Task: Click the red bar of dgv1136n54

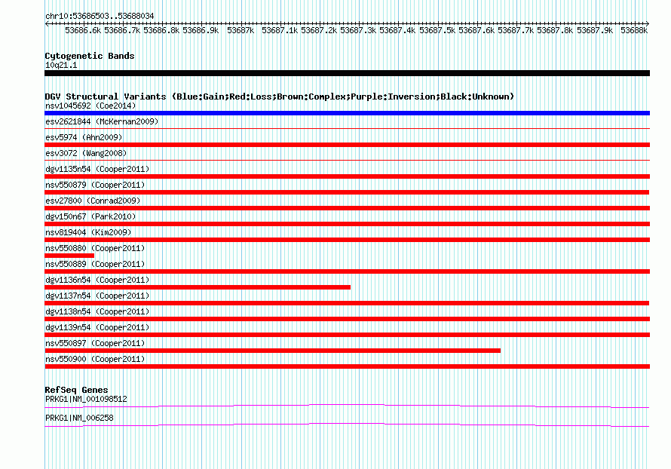Action: point(198,287)
